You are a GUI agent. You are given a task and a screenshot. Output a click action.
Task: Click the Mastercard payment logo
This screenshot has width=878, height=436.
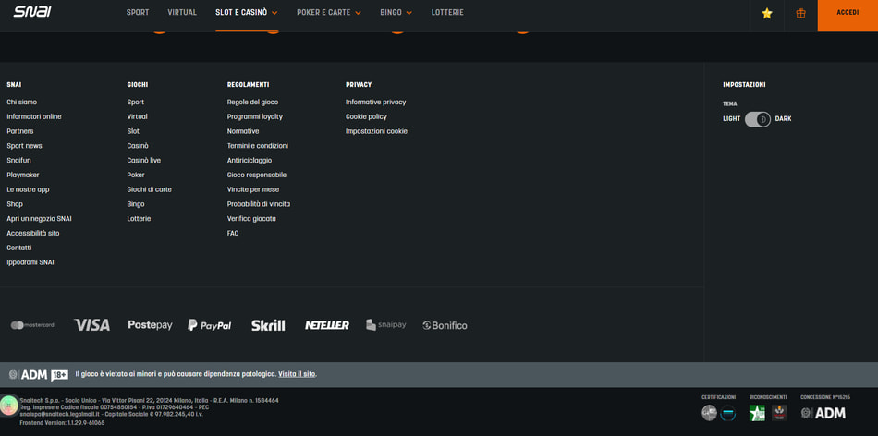click(x=32, y=325)
